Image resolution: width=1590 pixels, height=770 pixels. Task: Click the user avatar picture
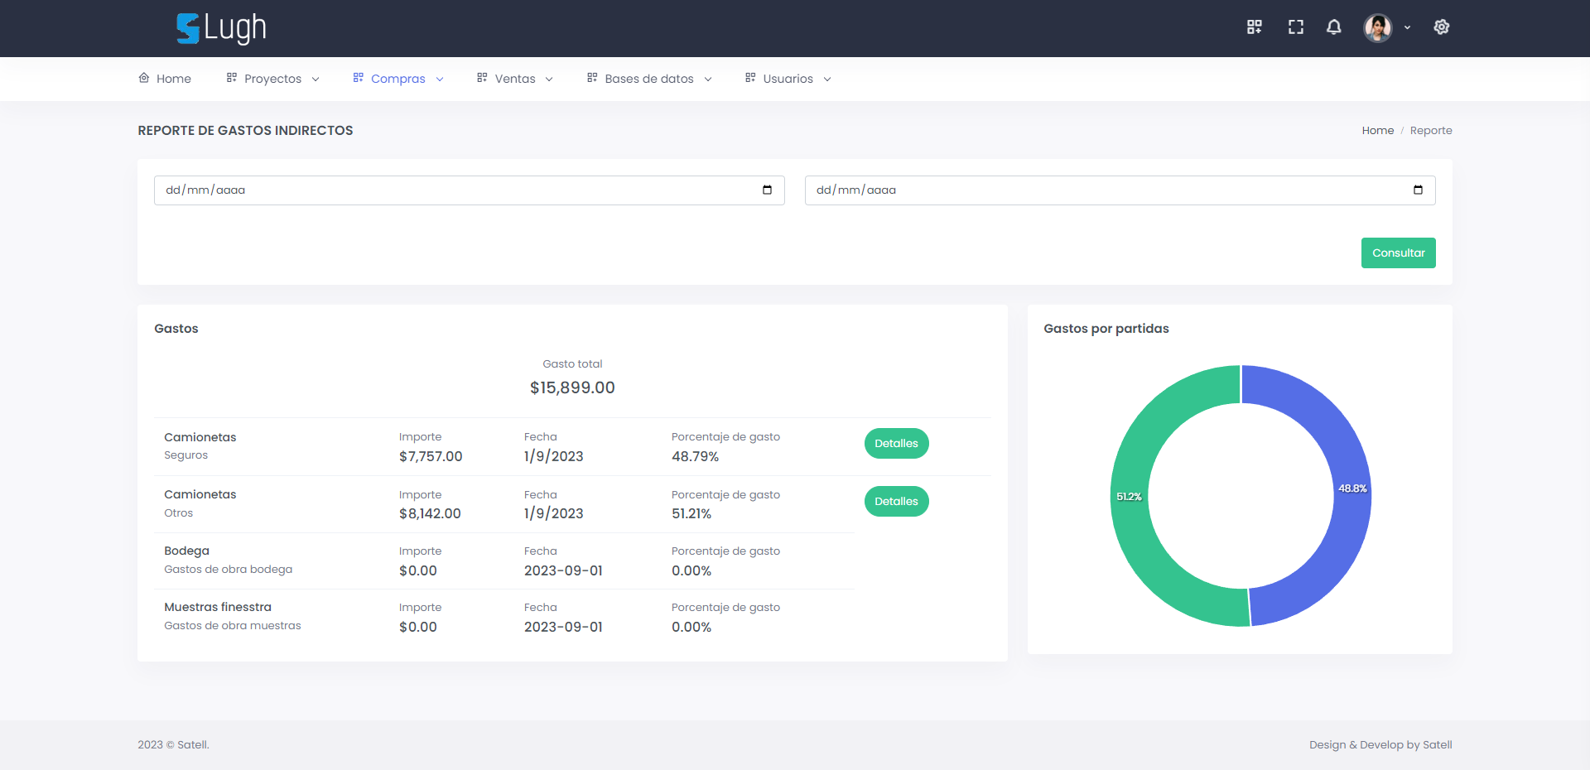(x=1378, y=28)
